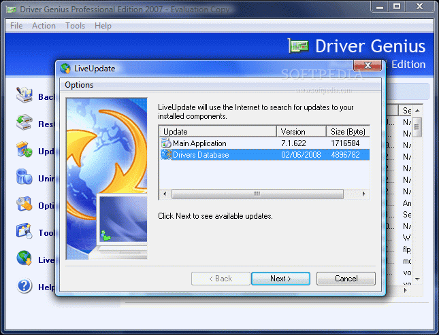The width and height of the screenshot is (439, 335).
Task: Click the 4896782 size cell
Action: coord(345,155)
